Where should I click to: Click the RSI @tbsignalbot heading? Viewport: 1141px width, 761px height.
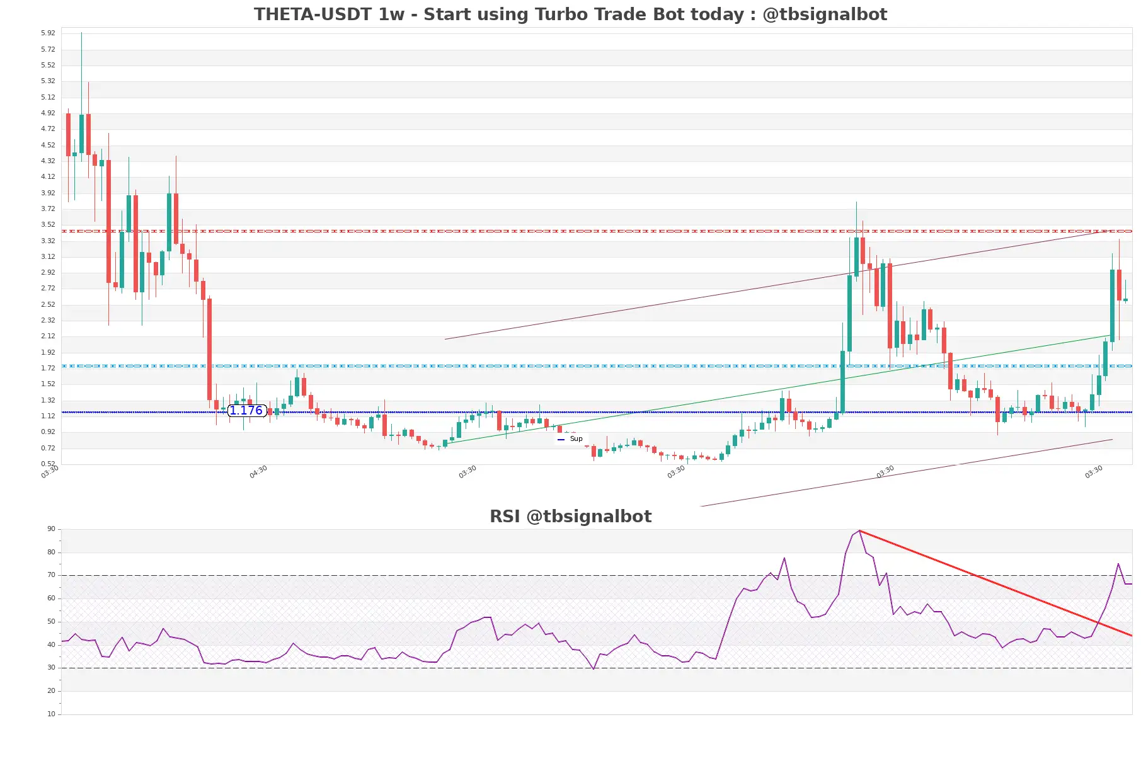point(570,517)
